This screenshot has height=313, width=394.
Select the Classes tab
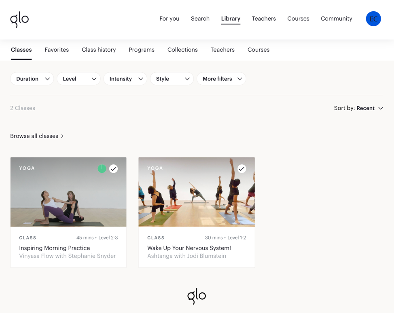(21, 50)
